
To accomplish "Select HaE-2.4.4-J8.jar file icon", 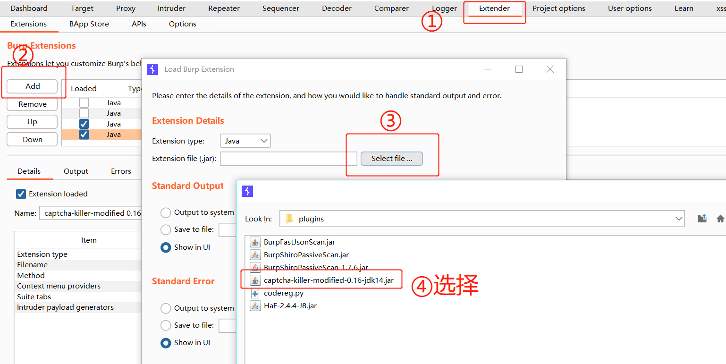I will 255,306.
